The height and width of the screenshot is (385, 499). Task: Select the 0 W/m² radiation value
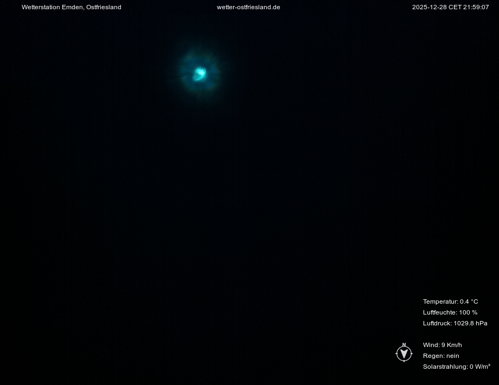click(480, 367)
